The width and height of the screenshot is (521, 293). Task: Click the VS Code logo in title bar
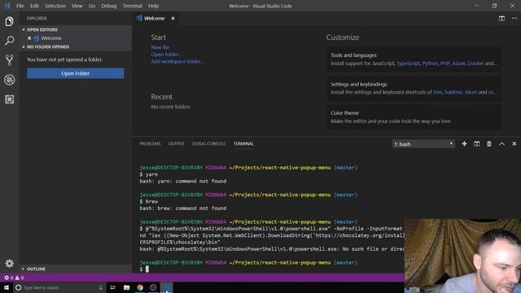(x=7, y=6)
